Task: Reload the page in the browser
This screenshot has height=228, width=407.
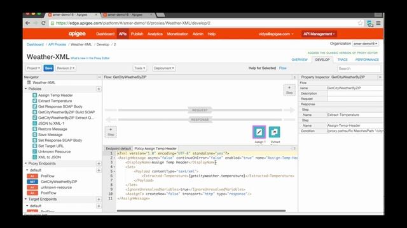Action: [x=43, y=23]
